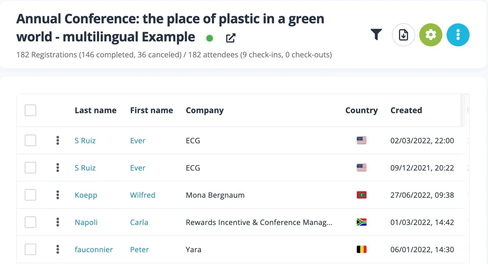Image resolution: width=488 pixels, height=264 pixels.
Task: Check the box for the Koepp row
Action: click(30, 195)
